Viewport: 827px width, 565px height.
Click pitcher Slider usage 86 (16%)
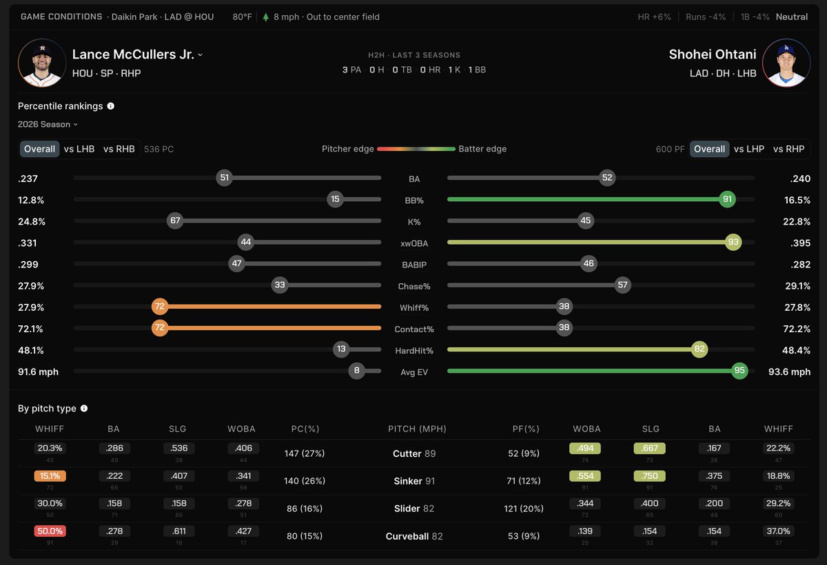coord(305,508)
